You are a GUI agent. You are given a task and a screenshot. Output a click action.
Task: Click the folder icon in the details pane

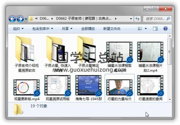pyautogui.click(x=18, y=109)
